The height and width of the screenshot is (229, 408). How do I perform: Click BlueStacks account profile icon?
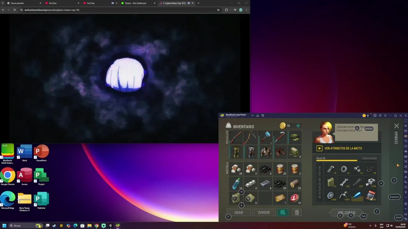(375, 115)
